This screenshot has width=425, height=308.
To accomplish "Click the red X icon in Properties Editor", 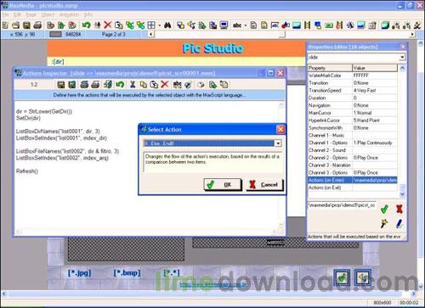I will pos(399,209).
